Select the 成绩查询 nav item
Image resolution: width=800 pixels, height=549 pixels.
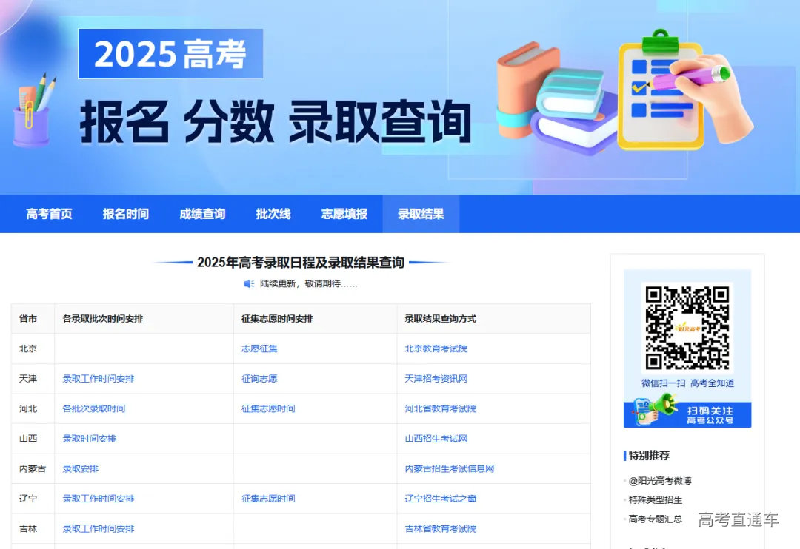click(201, 214)
